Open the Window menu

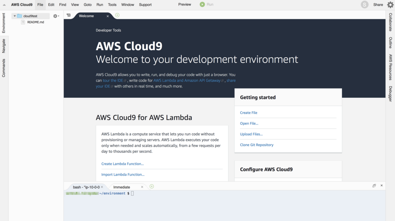point(128,5)
